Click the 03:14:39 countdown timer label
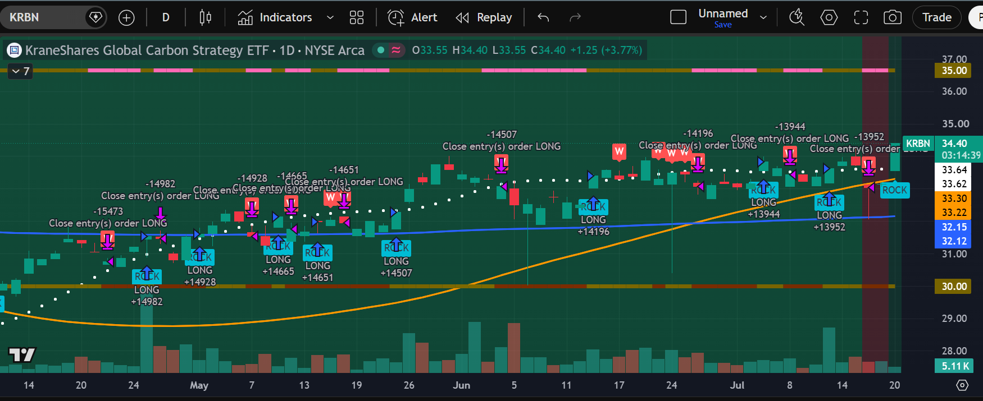 (961, 155)
